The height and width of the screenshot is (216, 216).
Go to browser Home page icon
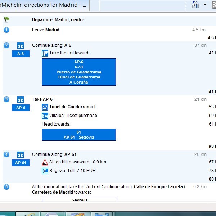pyautogui.click(x=195, y=4)
